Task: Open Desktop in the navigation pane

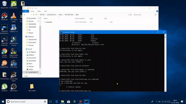Action: pyautogui.click(x=31, y=55)
